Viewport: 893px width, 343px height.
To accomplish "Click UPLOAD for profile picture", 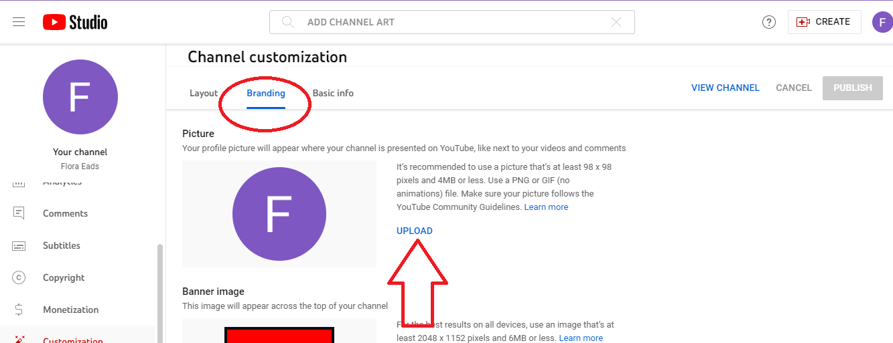I will tap(415, 231).
